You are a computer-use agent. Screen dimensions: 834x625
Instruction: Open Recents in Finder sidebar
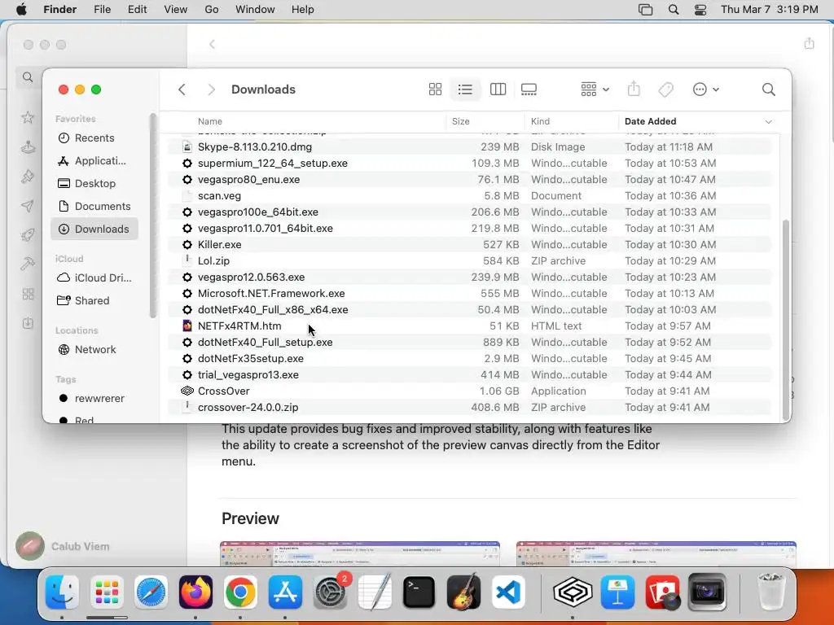(94, 138)
